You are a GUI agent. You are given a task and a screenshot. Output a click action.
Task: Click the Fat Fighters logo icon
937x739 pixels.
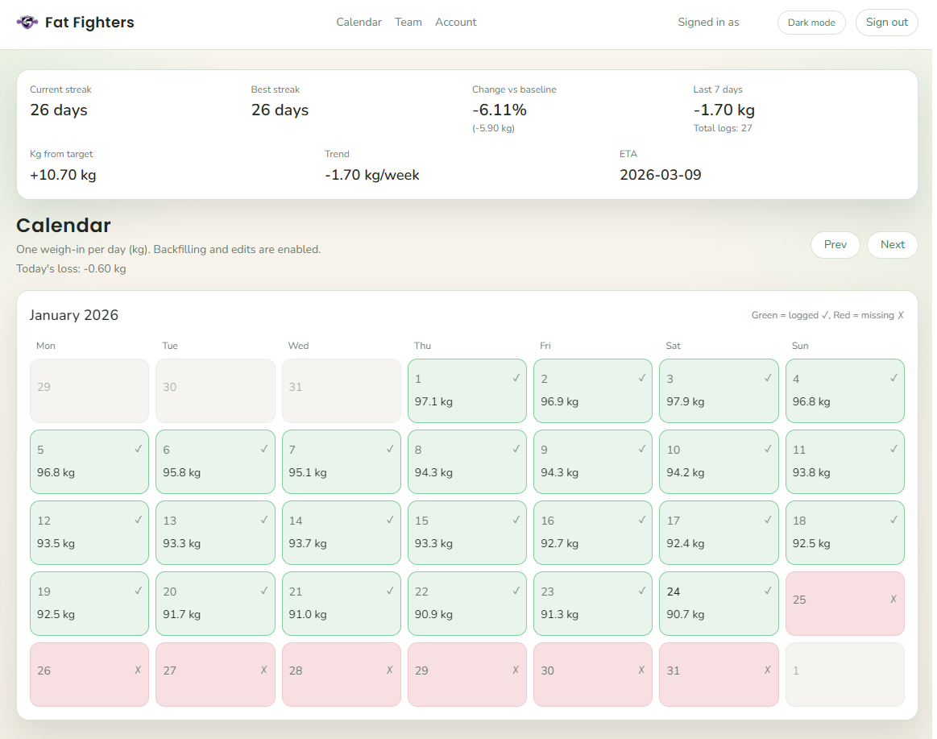pos(27,22)
